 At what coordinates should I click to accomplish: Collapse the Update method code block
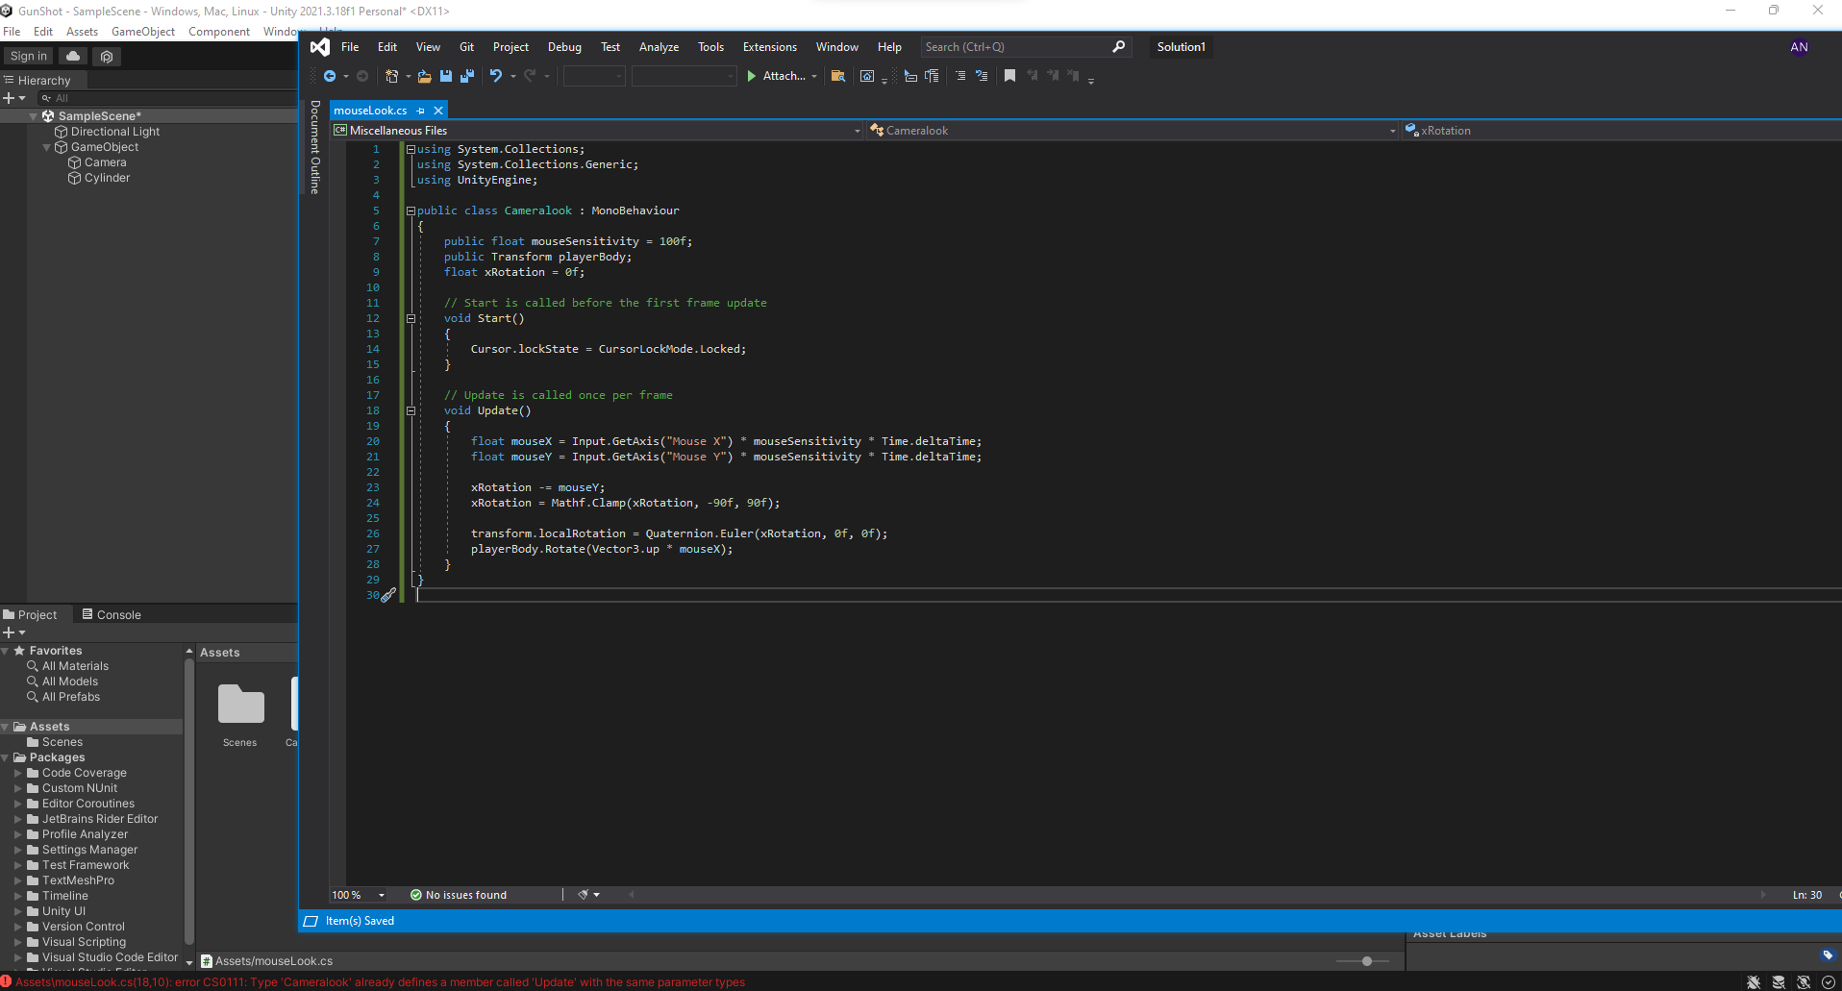tap(411, 410)
